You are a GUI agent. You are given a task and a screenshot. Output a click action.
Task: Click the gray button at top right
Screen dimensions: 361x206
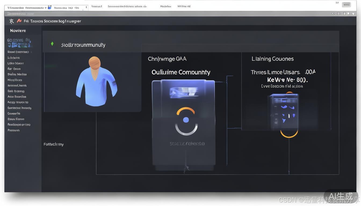[x=346, y=5]
